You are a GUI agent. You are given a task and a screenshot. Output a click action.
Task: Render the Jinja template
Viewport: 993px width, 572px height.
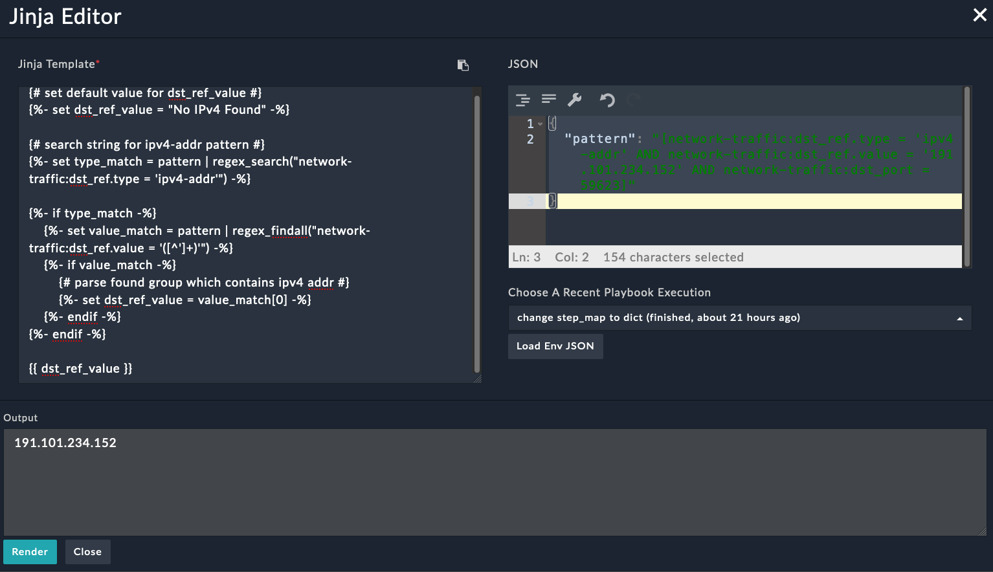tap(30, 552)
